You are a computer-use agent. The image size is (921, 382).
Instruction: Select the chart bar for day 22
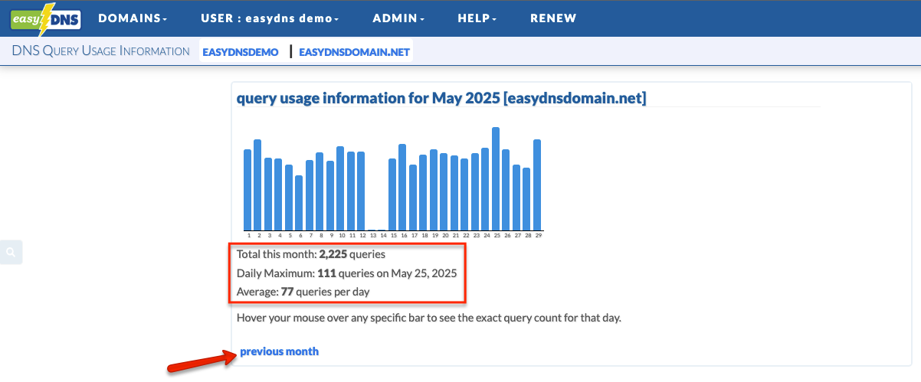click(x=464, y=194)
